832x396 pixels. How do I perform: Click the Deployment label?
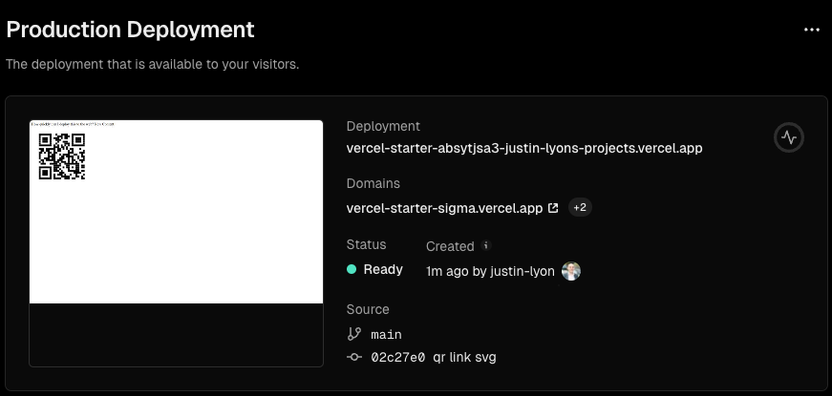(383, 126)
